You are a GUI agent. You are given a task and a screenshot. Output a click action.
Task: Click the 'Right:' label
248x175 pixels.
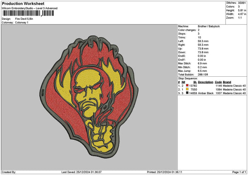coord(181,45)
